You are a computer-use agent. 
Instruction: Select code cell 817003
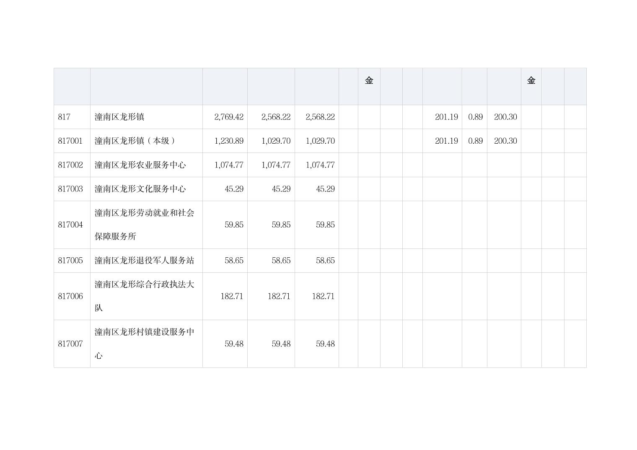click(x=70, y=189)
